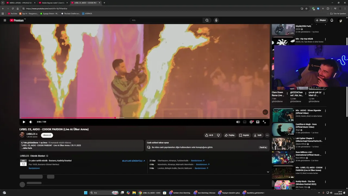This screenshot has height=196, width=348.
Task: Switch to MERO x ATI242 tab
Action: (21, 3)
